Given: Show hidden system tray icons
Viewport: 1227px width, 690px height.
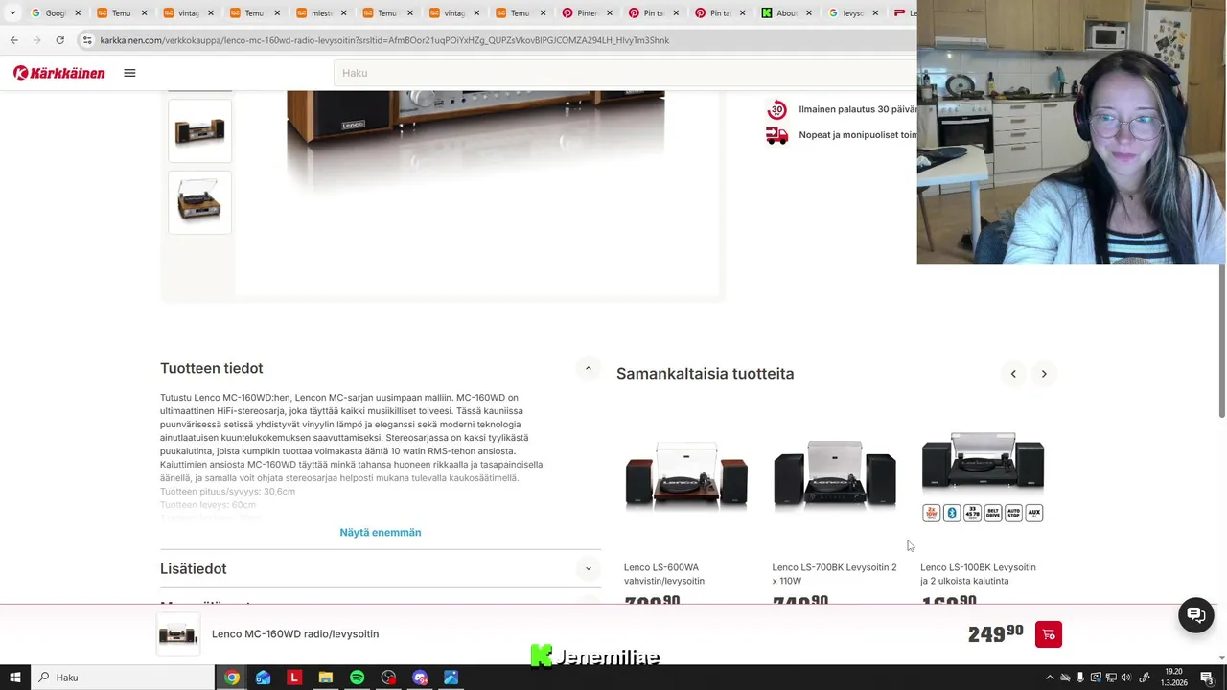Looking at the screenshot, I should click(x=1050, y=678).
